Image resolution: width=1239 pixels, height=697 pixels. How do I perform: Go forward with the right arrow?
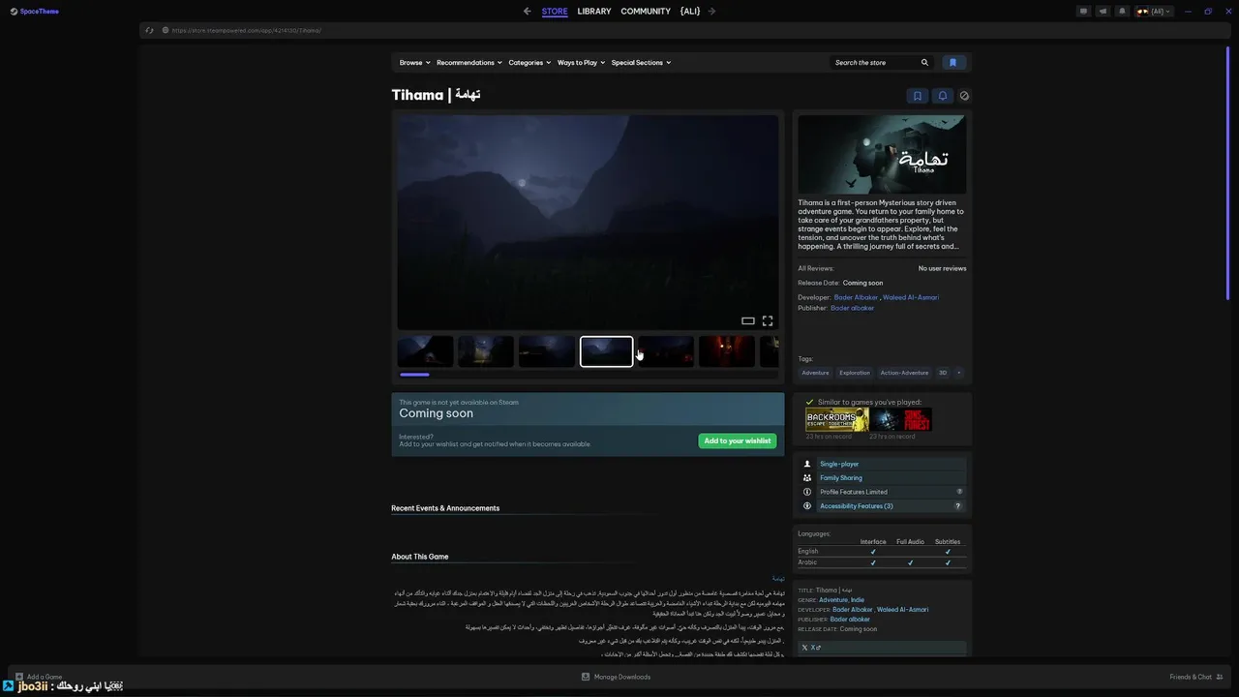pos(711,12)
